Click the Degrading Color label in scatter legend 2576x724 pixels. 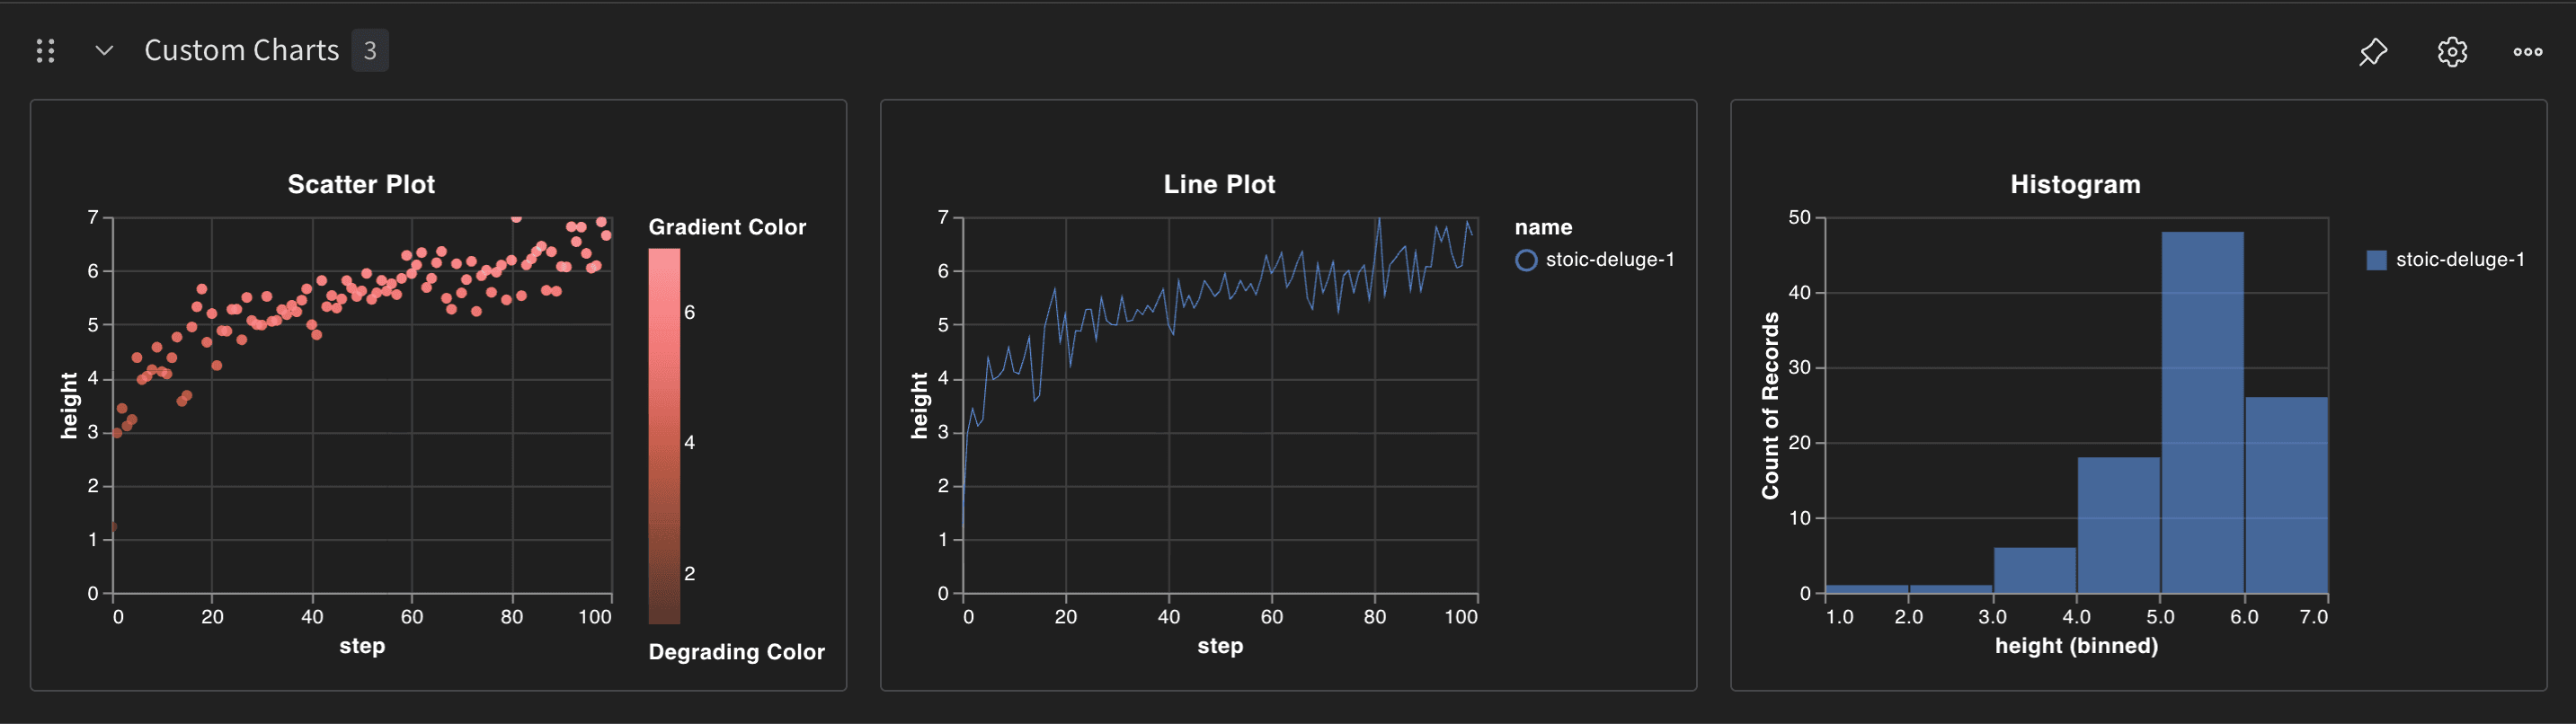tap(736, 652)
